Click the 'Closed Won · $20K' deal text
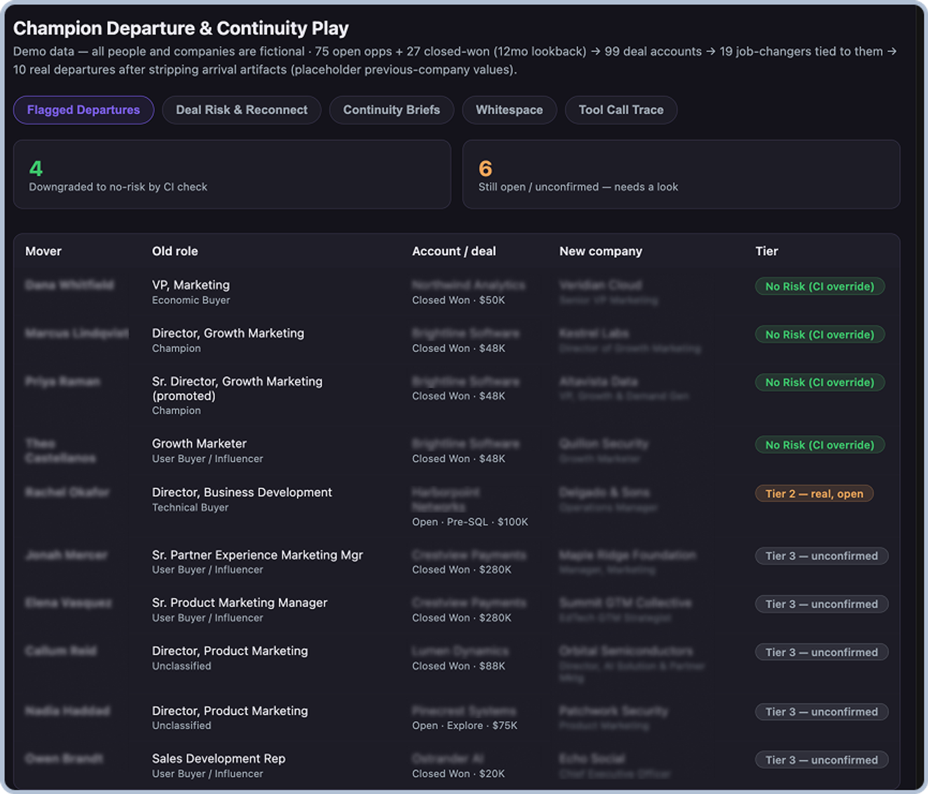Screen dimensions: 928x794 tap(459, 774)
